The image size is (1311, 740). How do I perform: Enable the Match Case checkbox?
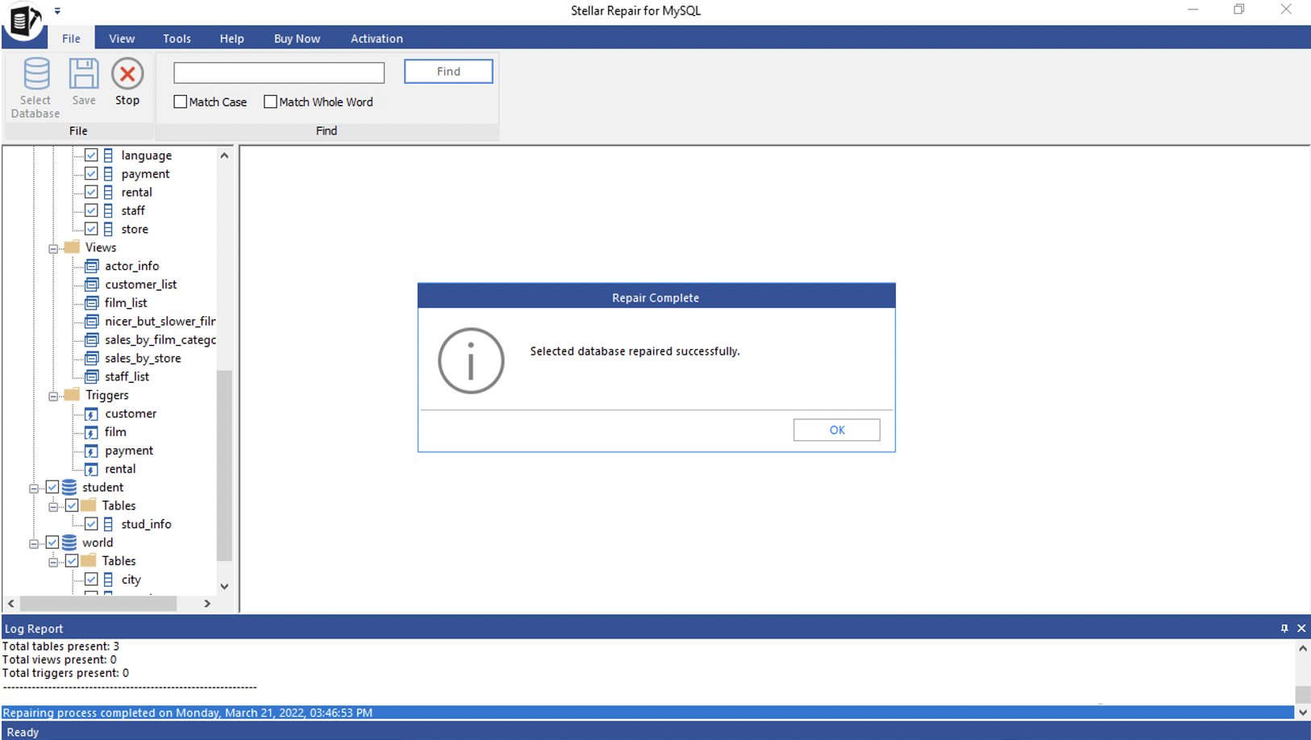(x=179, y=102)
